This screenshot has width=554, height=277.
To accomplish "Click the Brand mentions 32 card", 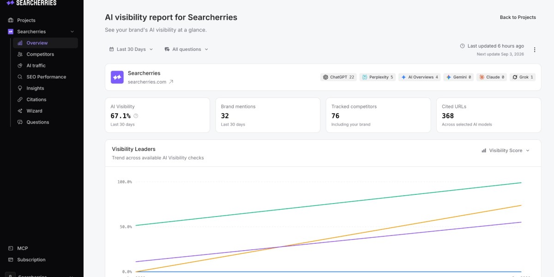I will click(268, 115).
